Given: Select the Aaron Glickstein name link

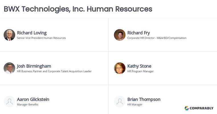Looking at the screenshot, I should [33, 99].
